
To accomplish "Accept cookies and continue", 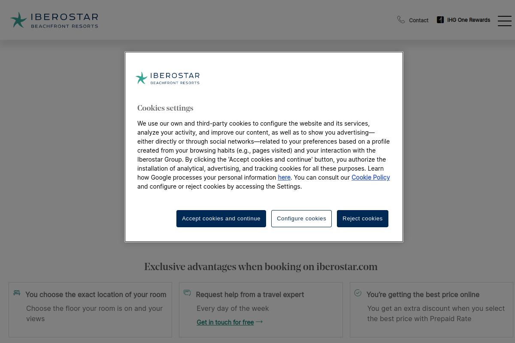I will click(221, 219).
